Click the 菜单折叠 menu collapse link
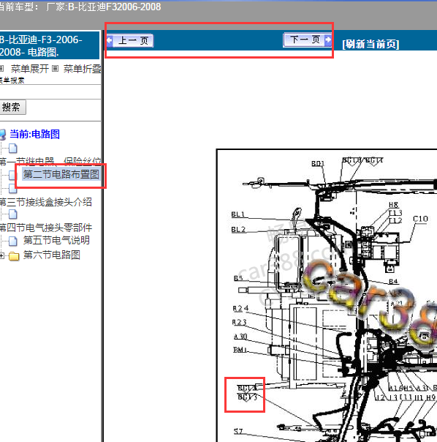The height and width of the screenshot is (442, 437). coord(83,69)
